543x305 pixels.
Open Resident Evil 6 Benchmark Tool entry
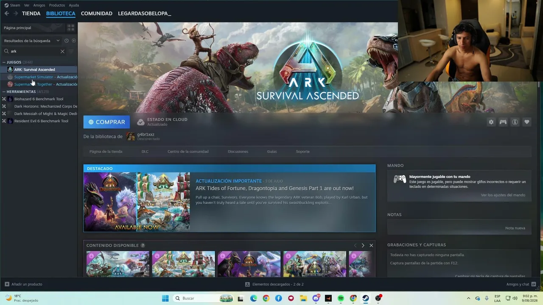39,121
